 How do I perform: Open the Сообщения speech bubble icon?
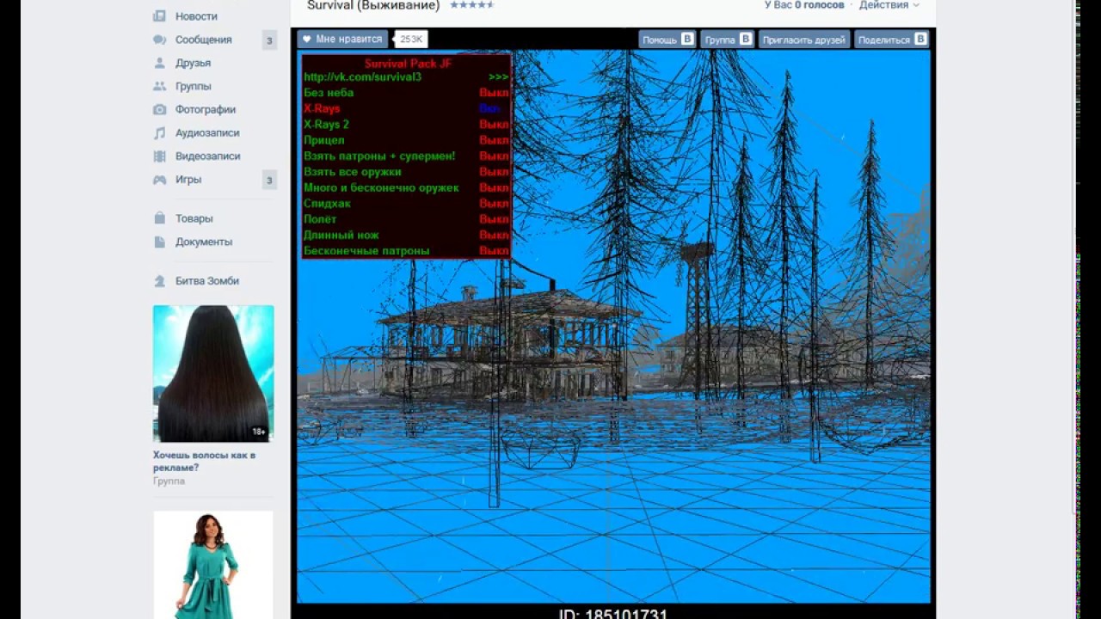click(159, 40)
